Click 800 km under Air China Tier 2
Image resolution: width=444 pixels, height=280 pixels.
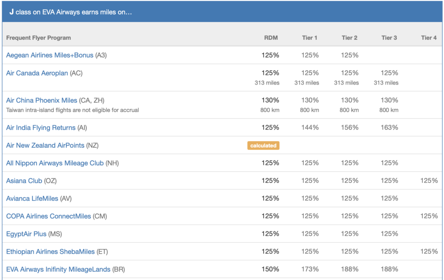[349, 110]
